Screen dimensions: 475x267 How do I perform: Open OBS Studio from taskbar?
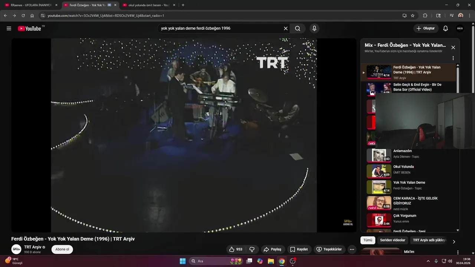[293, 261]
